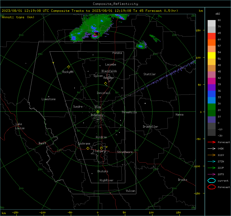
Task: Click the Airdrie label
Action: [x=101, y=137]
